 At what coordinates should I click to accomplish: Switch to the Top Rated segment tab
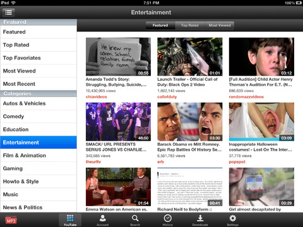pyautogui.click(x=190, y=25)
